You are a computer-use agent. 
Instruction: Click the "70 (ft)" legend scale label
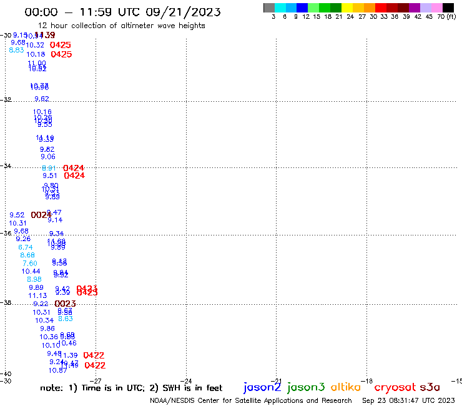coord(446,16)
